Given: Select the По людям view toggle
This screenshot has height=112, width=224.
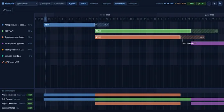Looking at the screenshot, I should pyautogui.click(x=133, y=4).
